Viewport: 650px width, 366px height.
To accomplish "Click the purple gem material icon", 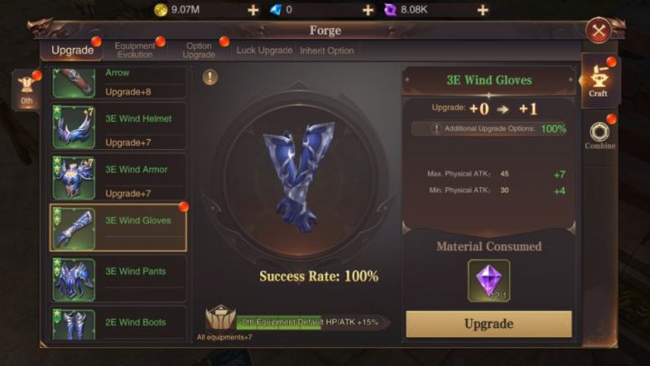I will click(x=488, y=280).
